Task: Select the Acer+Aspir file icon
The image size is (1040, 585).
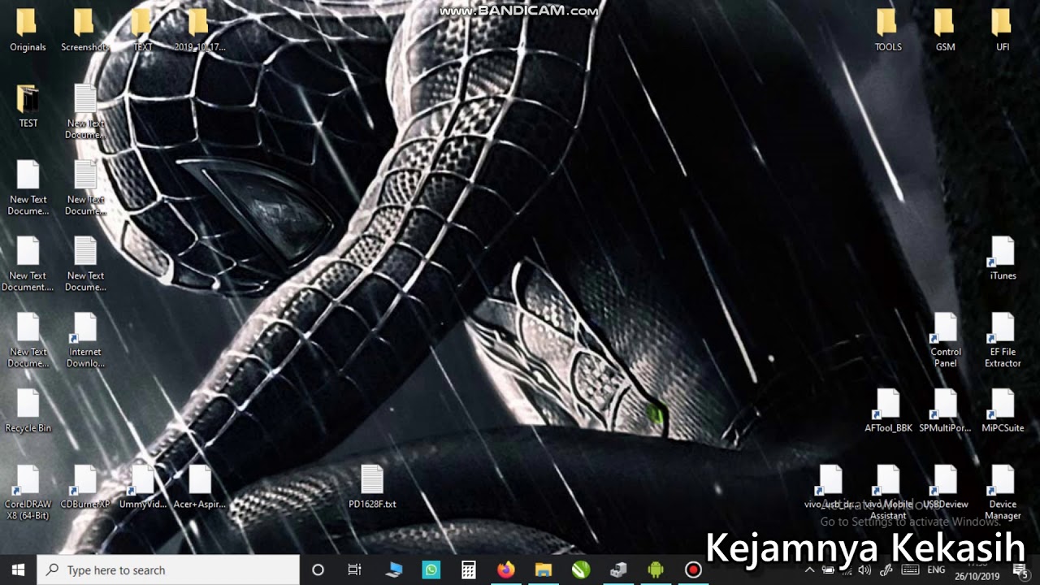Action: (199, 487)
